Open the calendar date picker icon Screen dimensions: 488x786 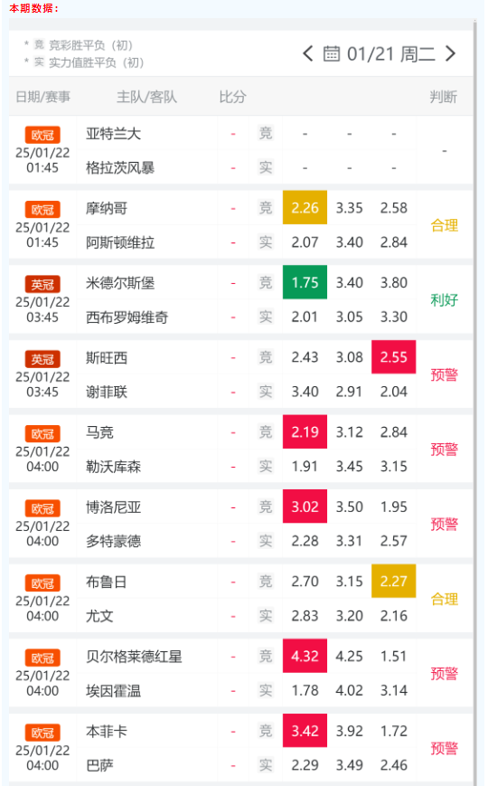point(331,53)
